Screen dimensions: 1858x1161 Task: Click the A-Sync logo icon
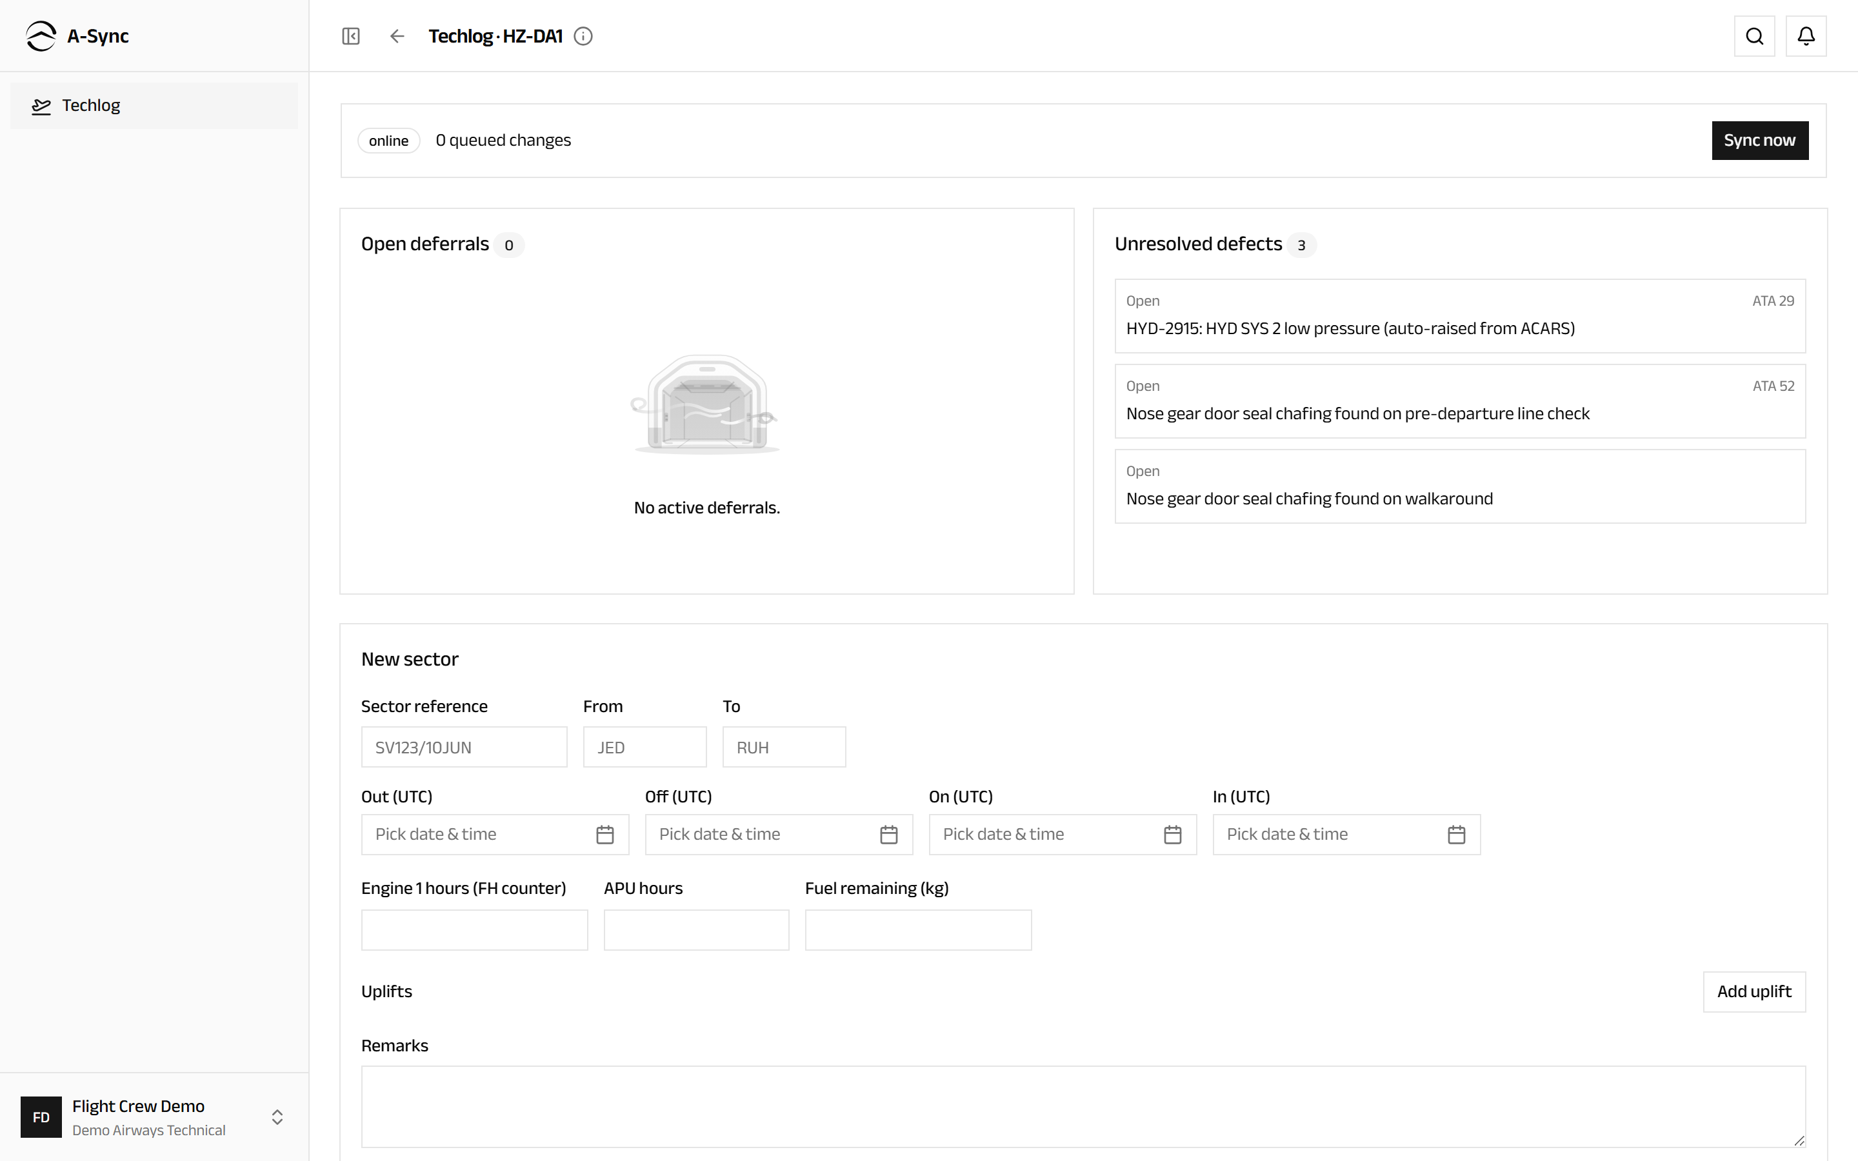41,36
